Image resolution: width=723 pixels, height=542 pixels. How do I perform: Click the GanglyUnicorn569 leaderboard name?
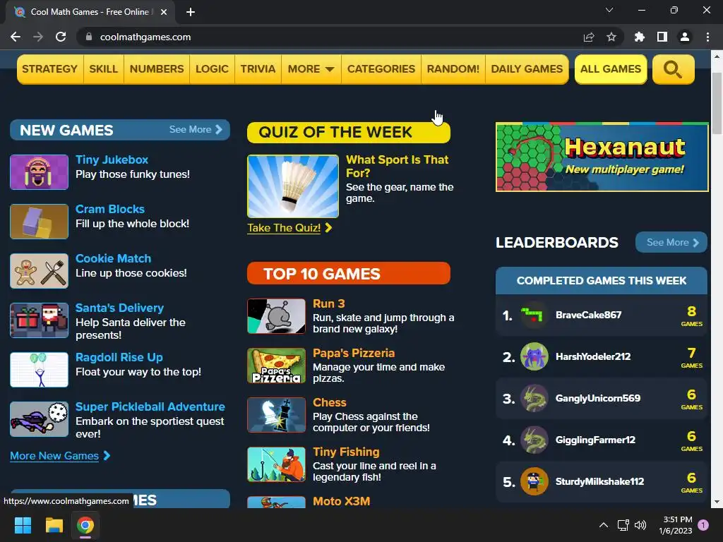(597, 398)
